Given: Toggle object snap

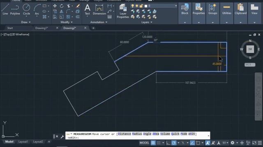Looking at the screenshot, I should tap(198, 143).
